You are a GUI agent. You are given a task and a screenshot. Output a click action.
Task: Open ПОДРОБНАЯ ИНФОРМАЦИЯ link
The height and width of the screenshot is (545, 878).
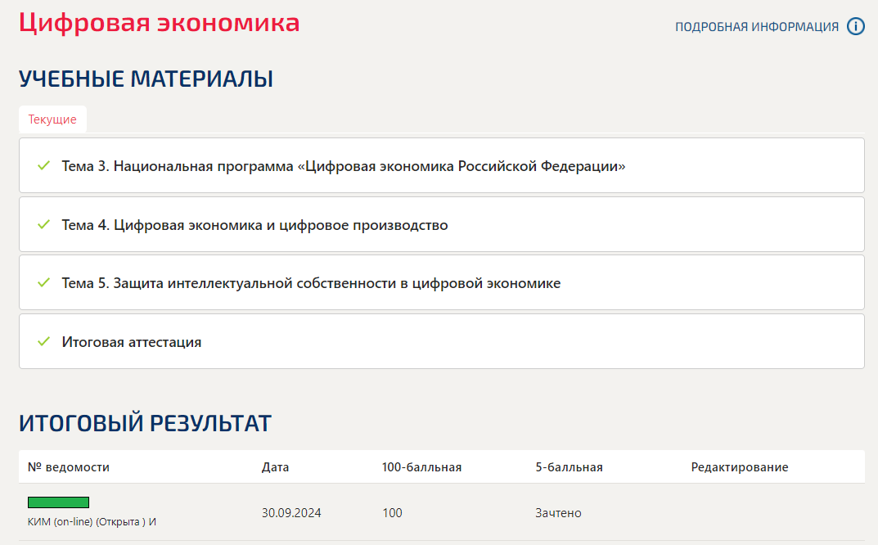click(757, 27)
